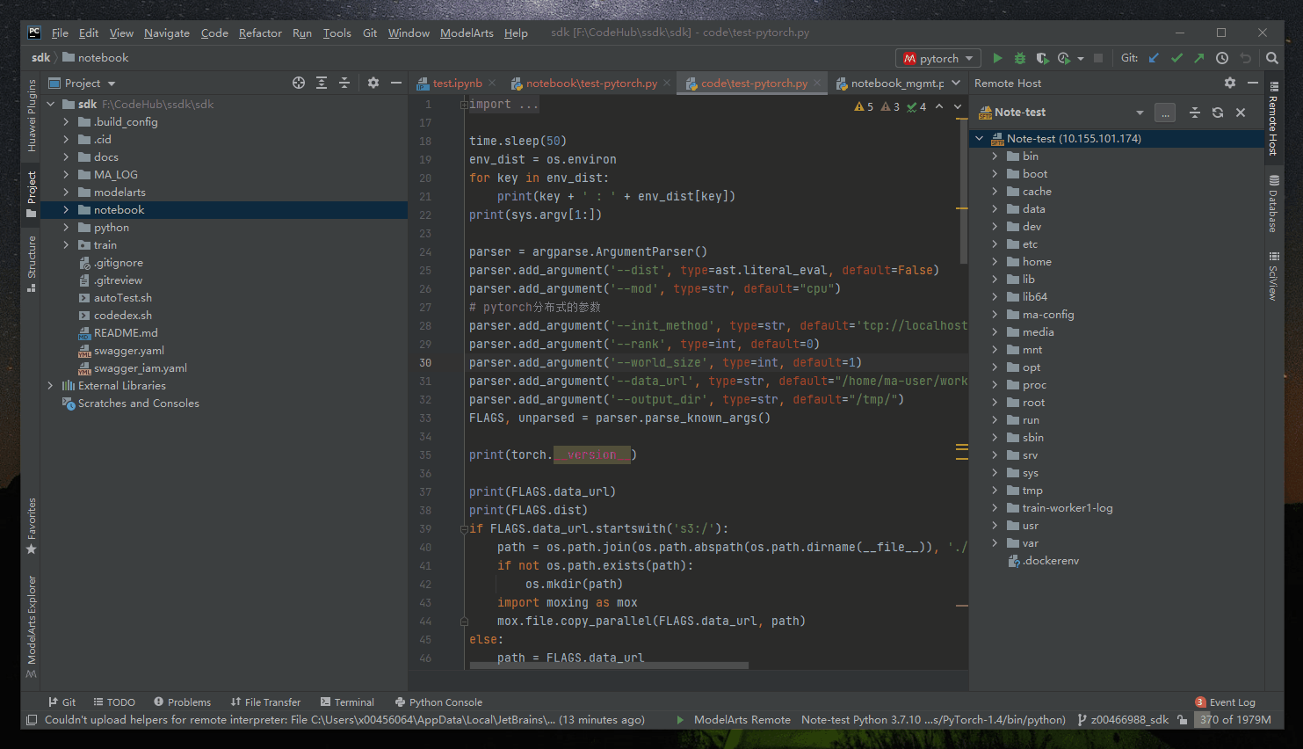Open the README.md file
The height and width of the screenshot is (749, 1303).
coord(126,333)
